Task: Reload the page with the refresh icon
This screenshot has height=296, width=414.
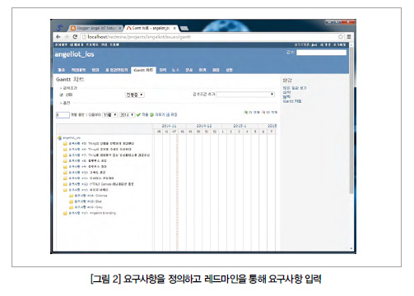Action: coord(75,37)
